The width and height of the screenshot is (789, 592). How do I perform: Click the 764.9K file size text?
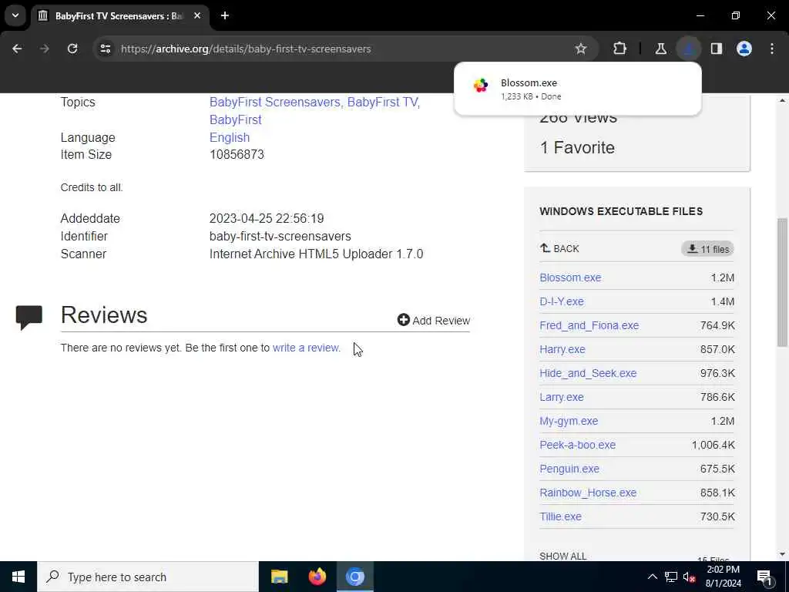pyautogui.click(x=717, y=325)
